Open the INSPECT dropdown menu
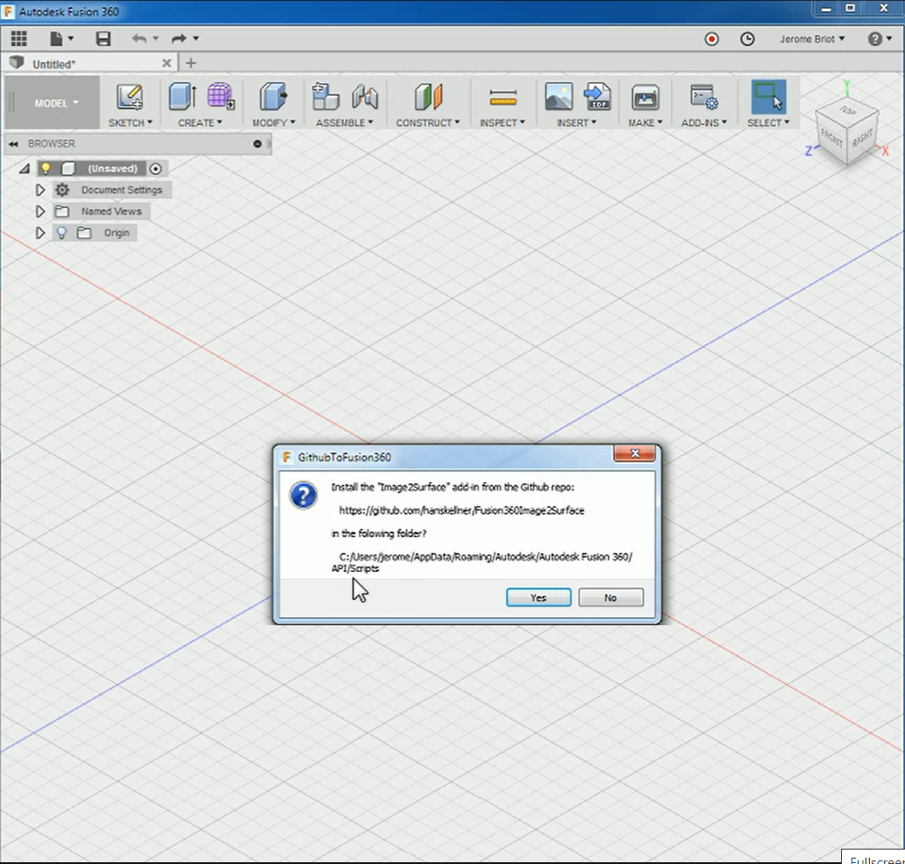Image resolution: width=905 pixels, height=864 pixels. (502, 123)
